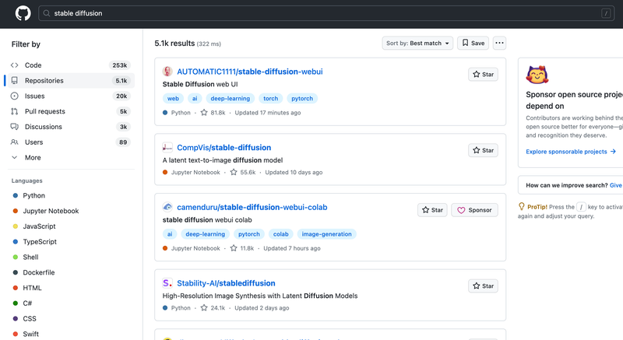The height and width of the screenshot is (340, 623).
Task: Select the Users filter
Action: click(71, 142)
